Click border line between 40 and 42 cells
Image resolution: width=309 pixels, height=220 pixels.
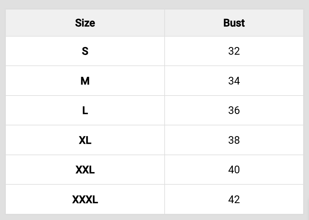pyautogui.click(x=234, y=185)
